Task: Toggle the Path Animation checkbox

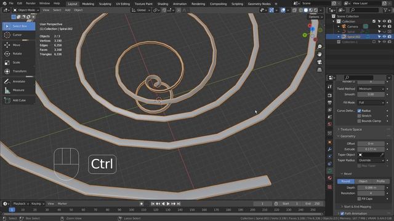Action: tap(342, 214)
